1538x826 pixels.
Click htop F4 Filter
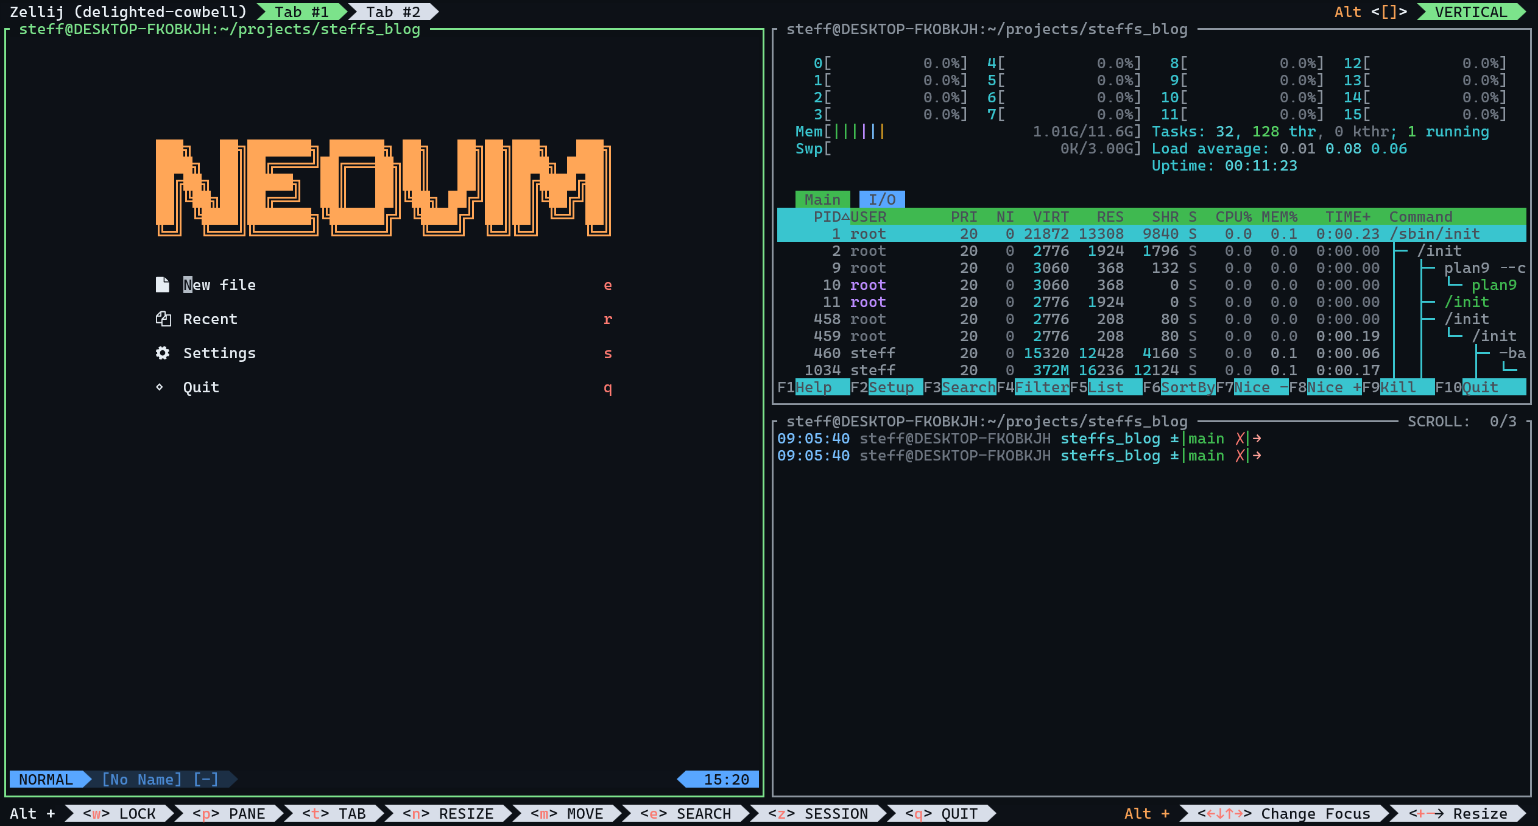[x=1033, y=387]
